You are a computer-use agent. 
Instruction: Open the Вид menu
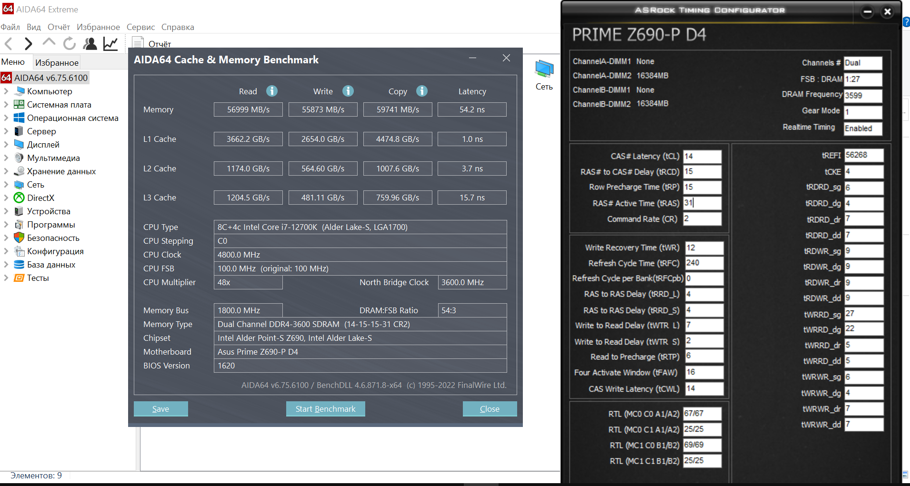(34, 27)
